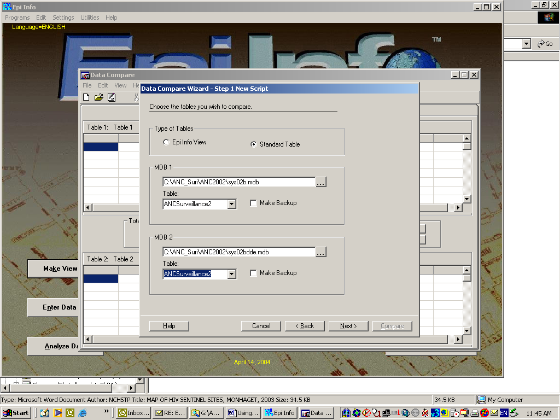Click the open folder icon in Data Compare
This screenshot has height=420, width=560.
coord(98,97)
